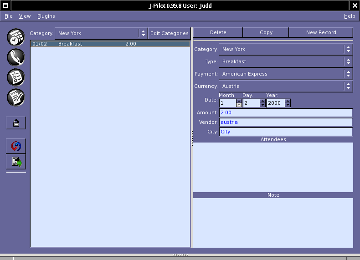Image resolution: width=360 pixels, height=260 pixels.
Task: Click the padlock privacy button
Action: point(16,122)
